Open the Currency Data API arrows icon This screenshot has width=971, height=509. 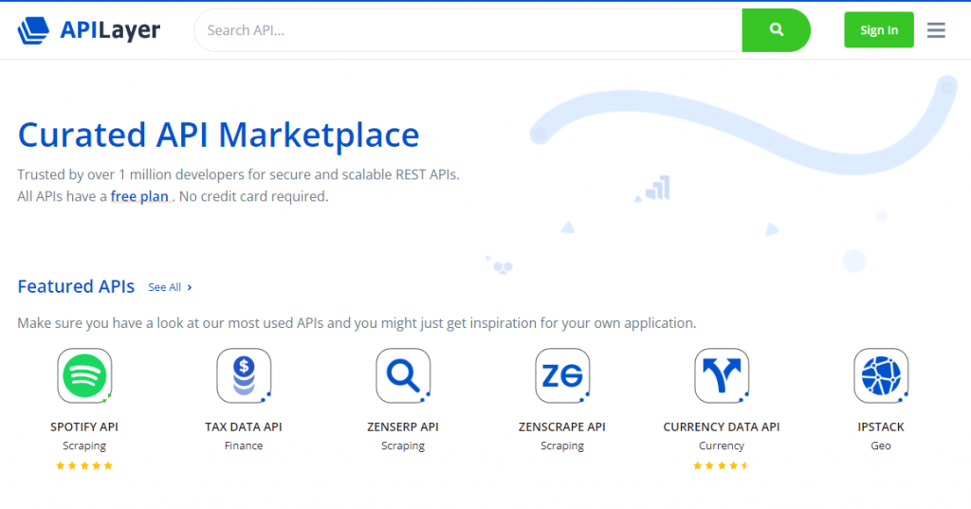click(x=722, y=376)
